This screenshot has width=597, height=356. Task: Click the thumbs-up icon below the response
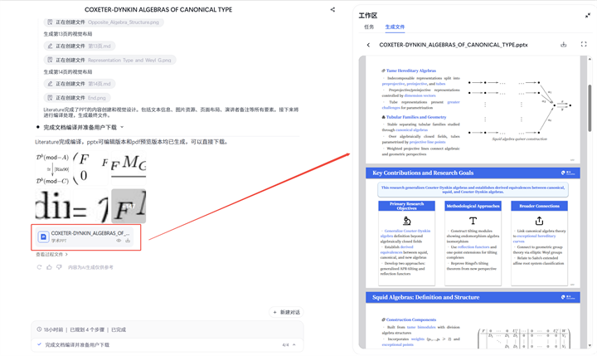pos(49,267)
